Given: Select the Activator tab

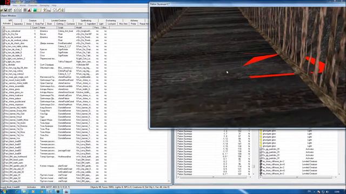Looking at the screenshot, I should click(6, 24).
